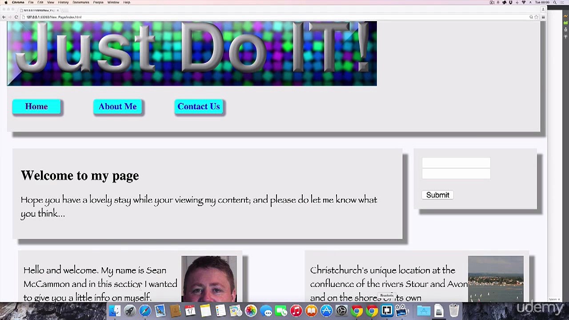The width and height of the screenshot is (569, 320).
Task: Open Notification Center in menu bar
Action: tap(562, 2)
